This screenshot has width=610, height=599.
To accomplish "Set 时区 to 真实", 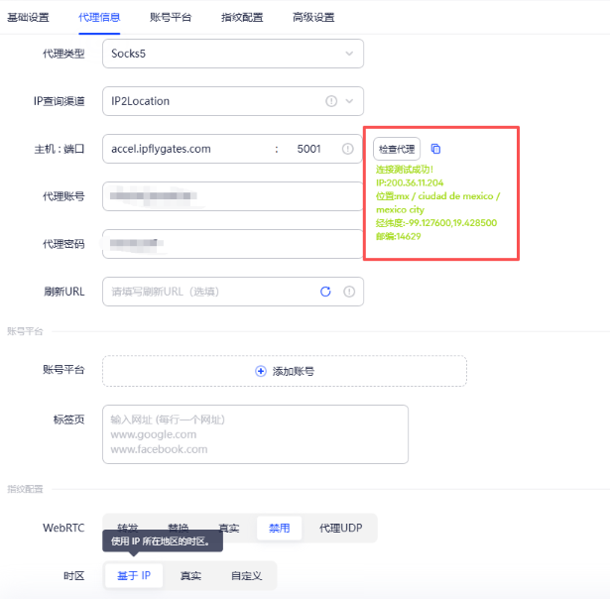I will coord(190,575).
